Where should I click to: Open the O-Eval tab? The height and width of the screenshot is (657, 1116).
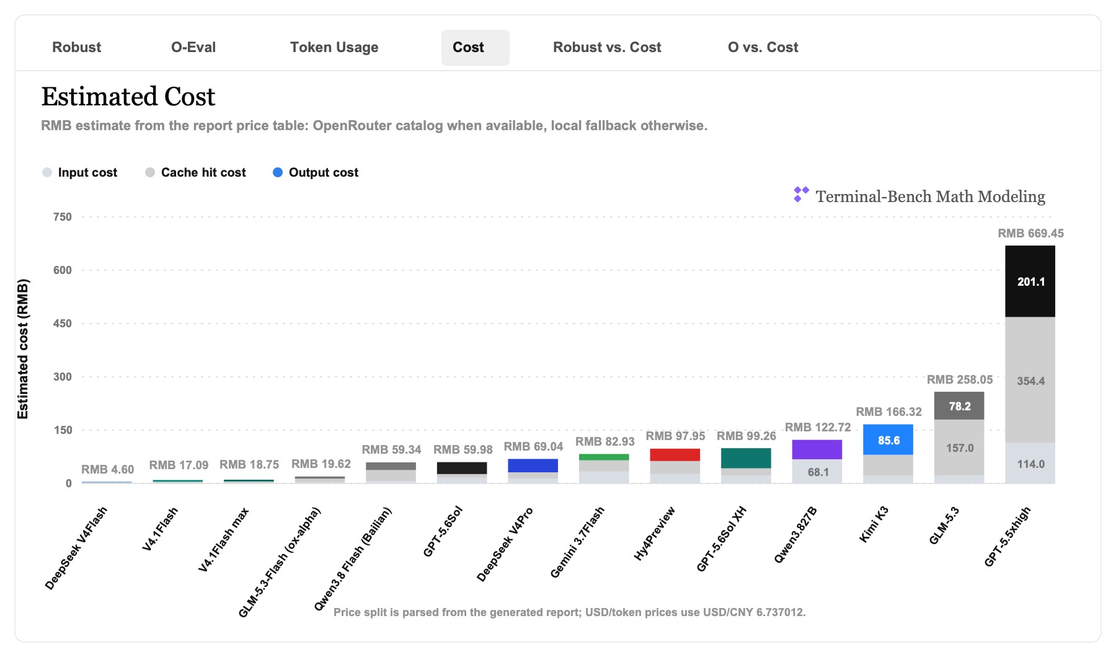coord(193,47)
